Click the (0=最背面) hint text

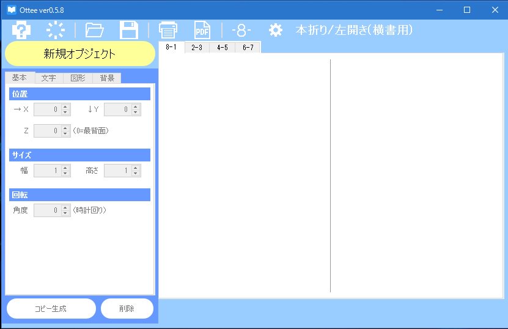pos(90,131)
